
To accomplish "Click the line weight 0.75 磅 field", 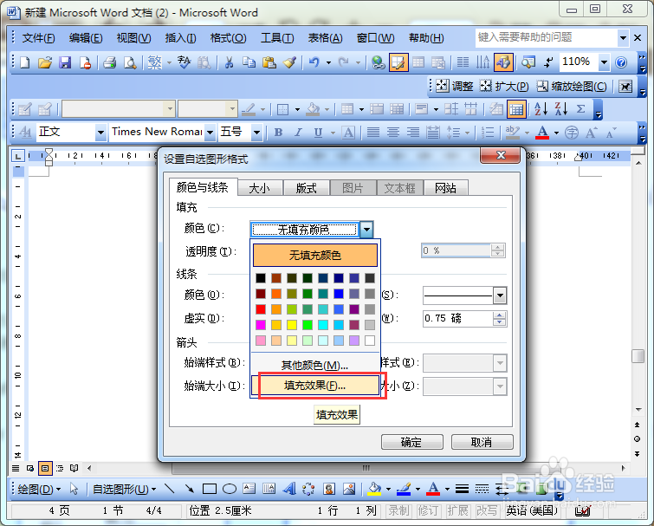I will [458, 318].
